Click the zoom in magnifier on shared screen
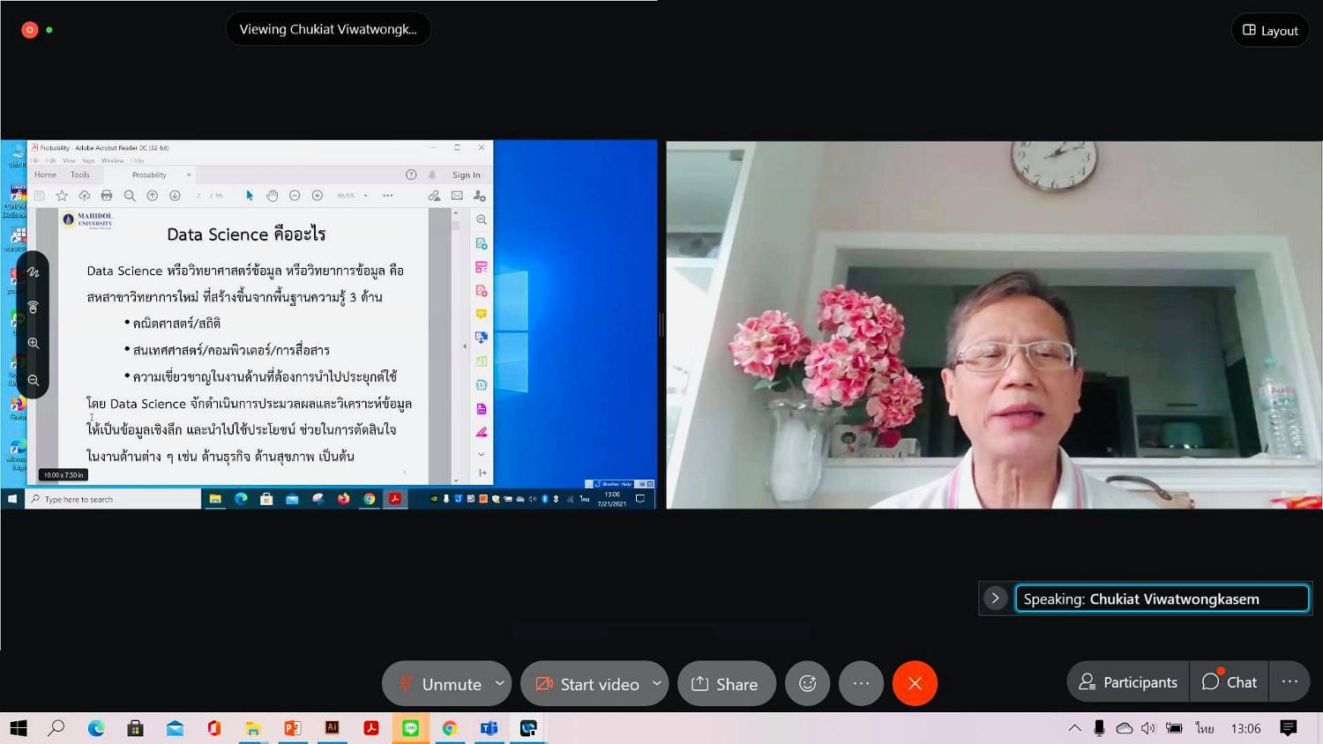This screenshot has width=1323, height=744. 34,343
